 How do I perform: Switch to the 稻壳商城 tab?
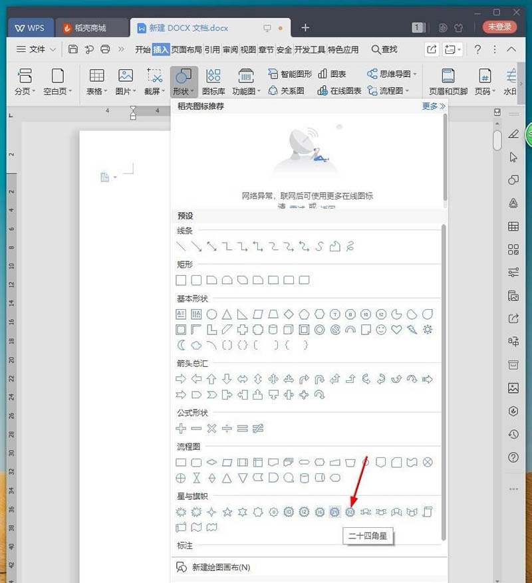(92, 28)
